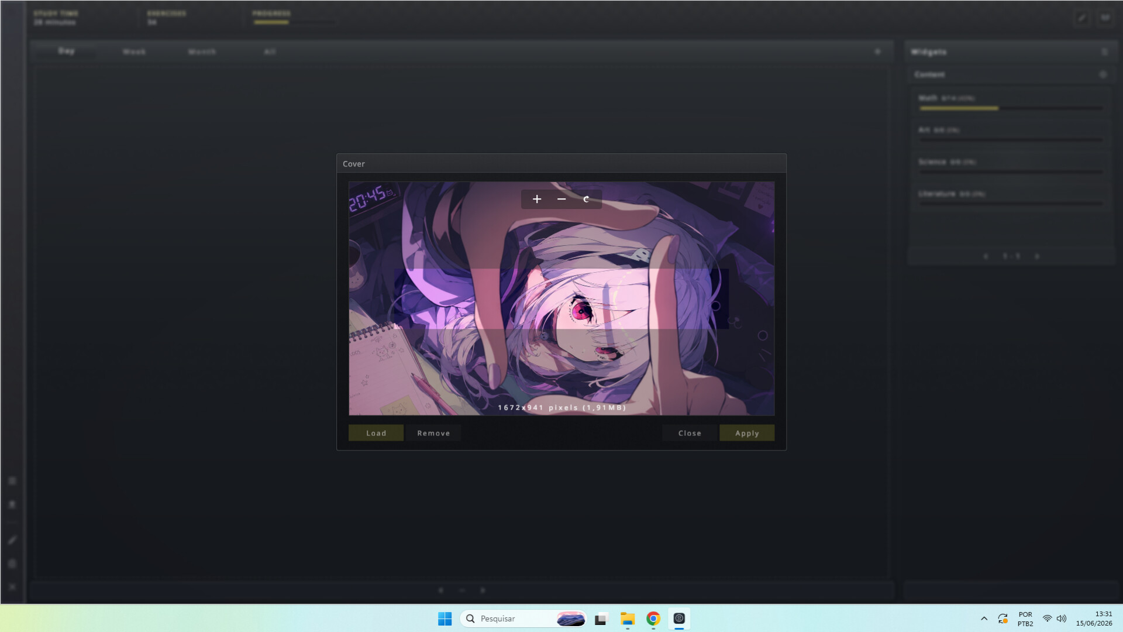
Task: Click the header Progress bar in the background window
Action: click(x=295, y=22)
